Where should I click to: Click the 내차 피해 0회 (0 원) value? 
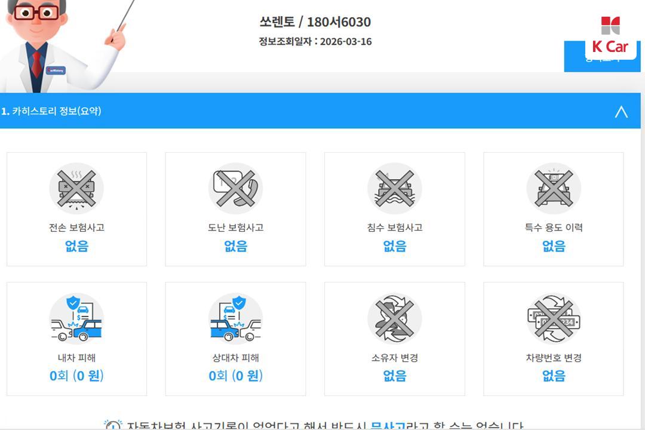tap(76, 376)
